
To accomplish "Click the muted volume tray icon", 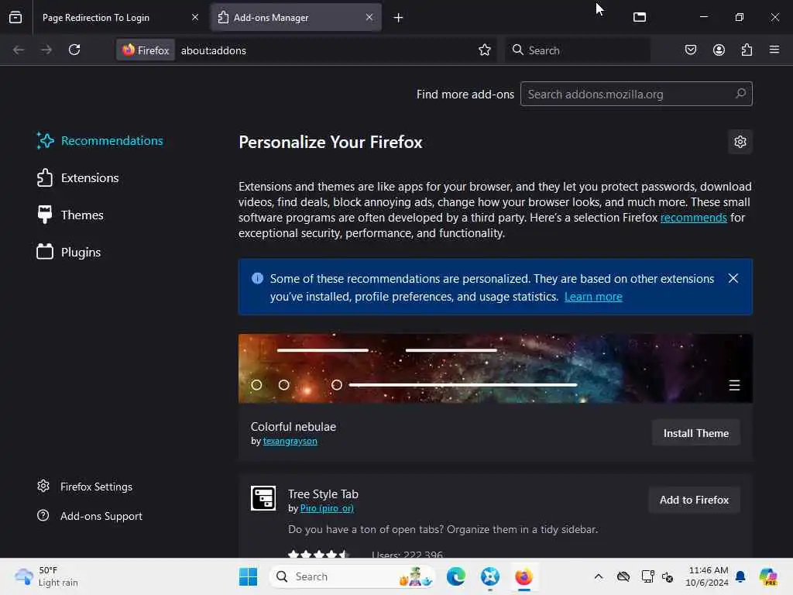I will pos(668,576).
